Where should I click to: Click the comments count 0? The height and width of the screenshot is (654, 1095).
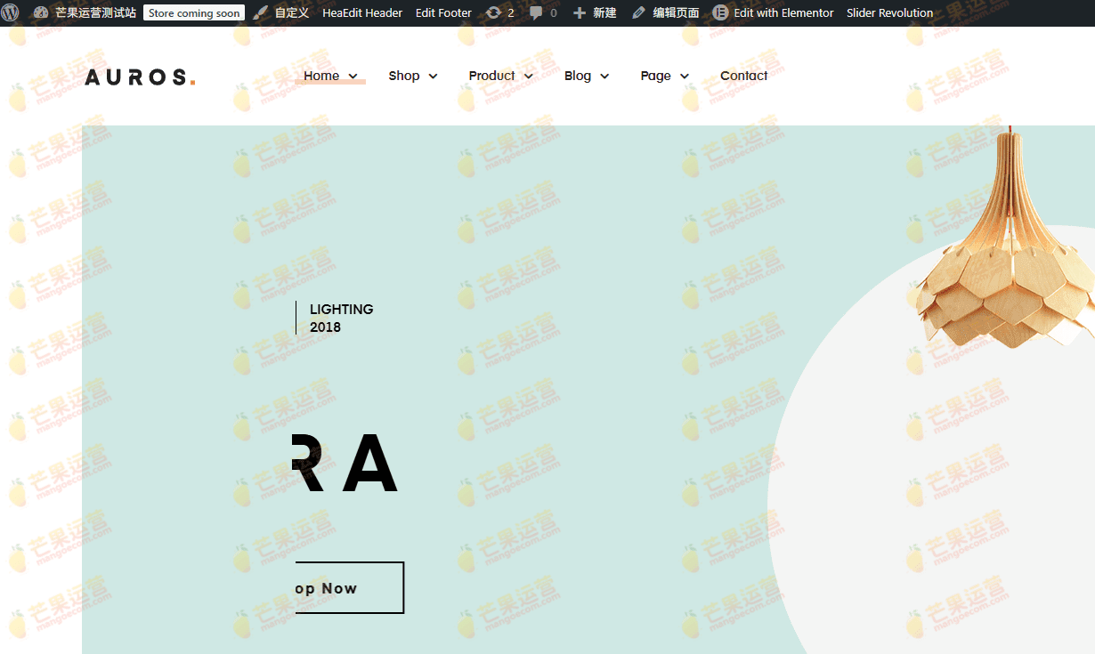tap(554, 12)
